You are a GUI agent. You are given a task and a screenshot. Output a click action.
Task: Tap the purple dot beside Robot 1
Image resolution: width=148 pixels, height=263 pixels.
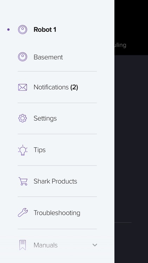(x=8, y=29)
